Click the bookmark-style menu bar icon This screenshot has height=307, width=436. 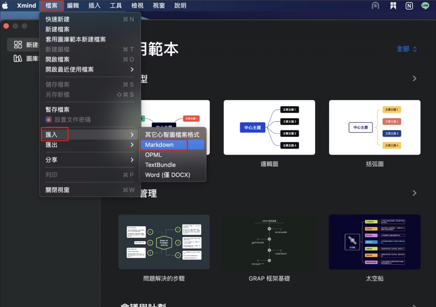pyautogui.click(x=393, y=6)
